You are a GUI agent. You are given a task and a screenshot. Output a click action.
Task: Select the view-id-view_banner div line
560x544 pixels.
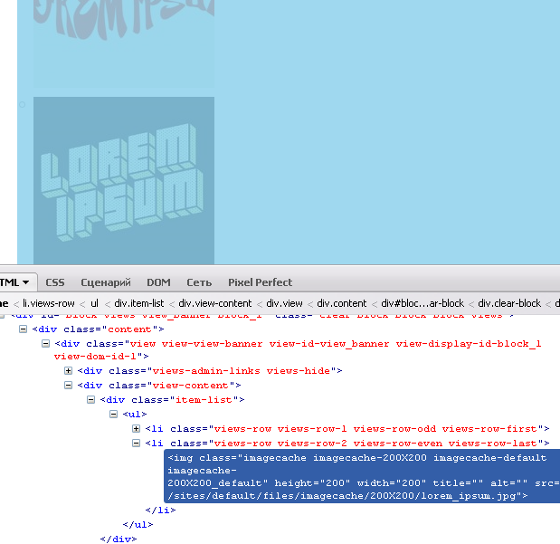[x=298, y=350]
